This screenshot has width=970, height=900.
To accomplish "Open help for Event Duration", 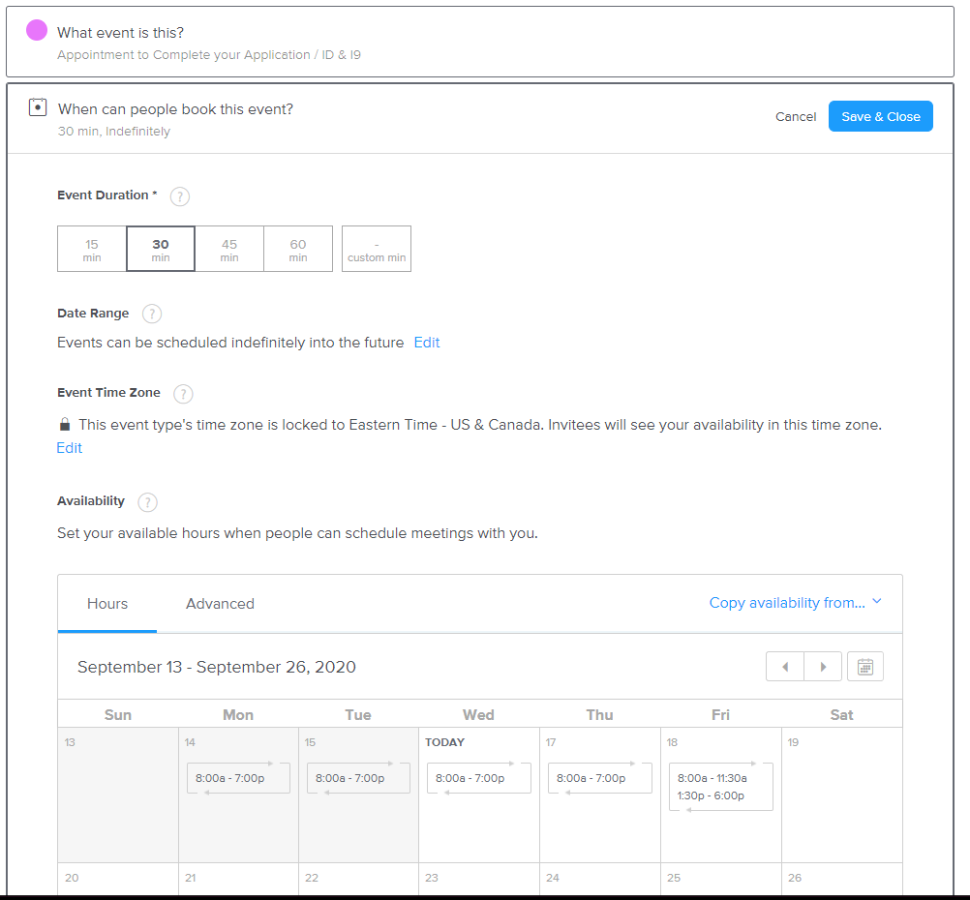I will tap(180, 196).
